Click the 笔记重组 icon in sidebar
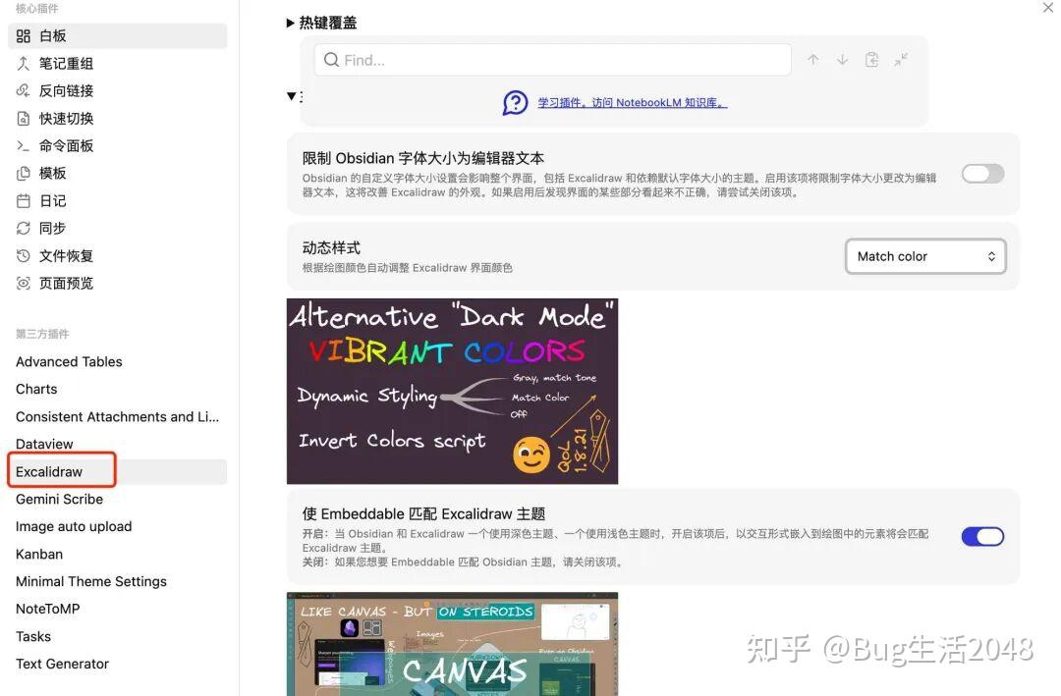The height and width of the screenshot is (696, 1061). [x=23, y=64]
